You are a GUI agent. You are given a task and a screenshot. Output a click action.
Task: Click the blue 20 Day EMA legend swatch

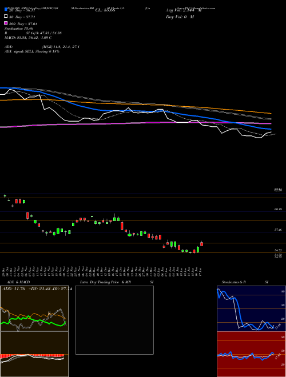[x=6, y=10]
